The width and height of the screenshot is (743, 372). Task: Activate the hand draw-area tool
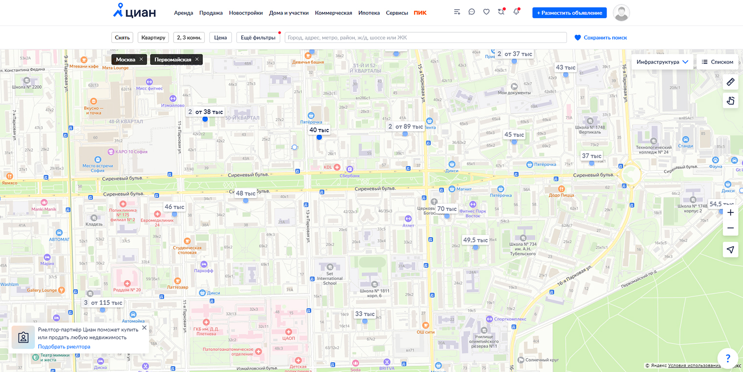(731, 101)
